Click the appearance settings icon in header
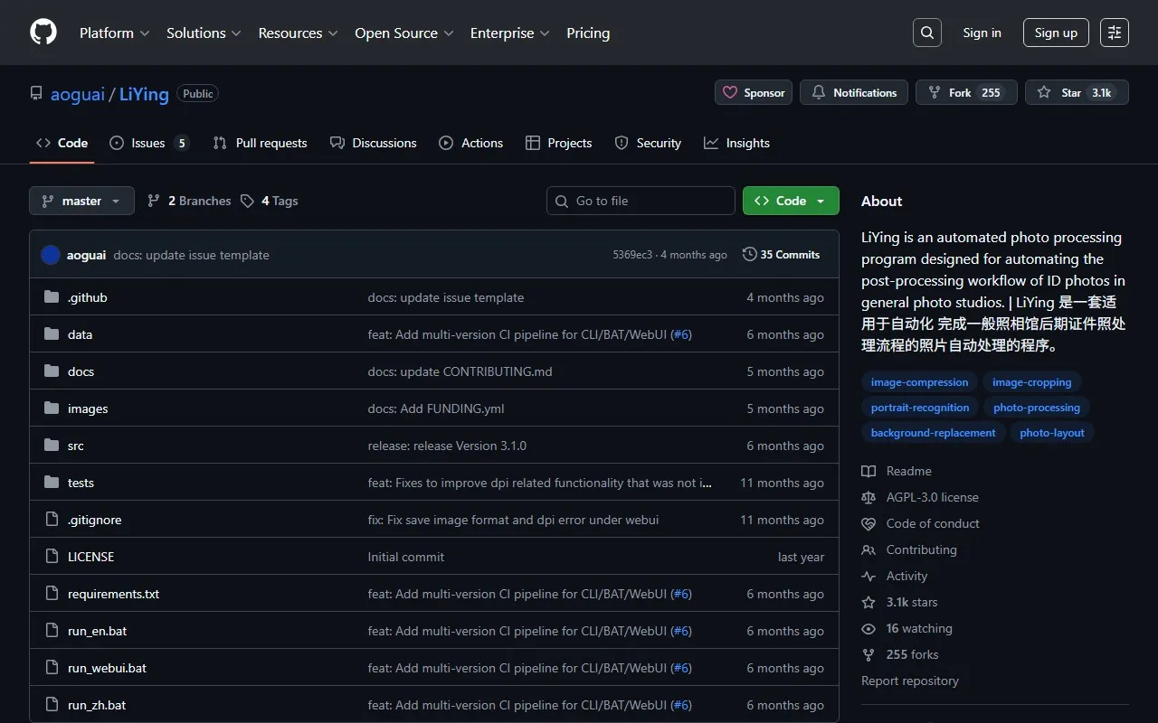This screenshot has height=723, width=1158. (x=1114, y=33)
